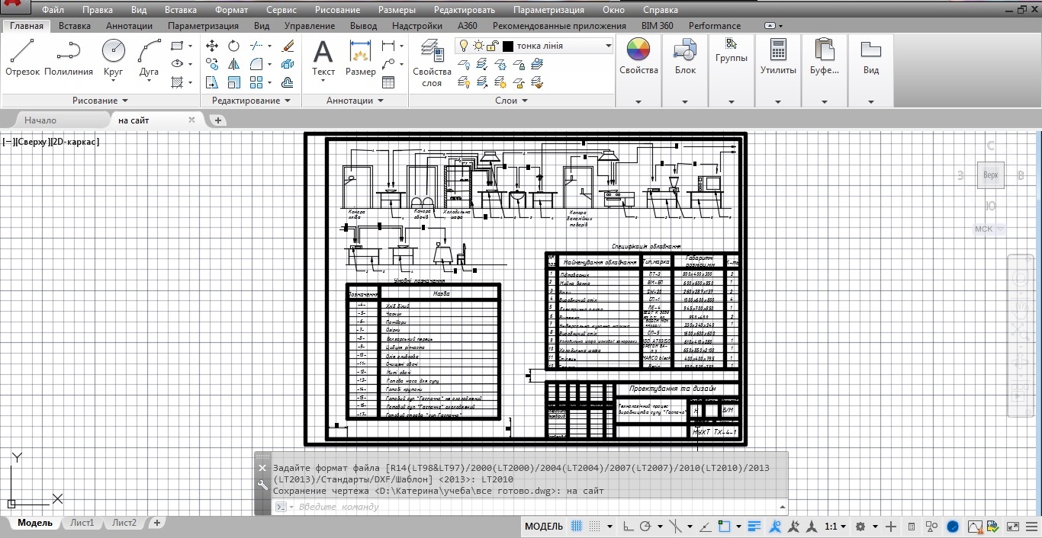This screenshot has width=1042, height=538.
Task: Open Свойства слоя layer properties
Action: click(433, 62)
